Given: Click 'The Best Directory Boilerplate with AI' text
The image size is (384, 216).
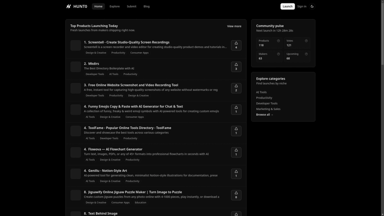Looking at the screenshot, I should coord(109,69).
